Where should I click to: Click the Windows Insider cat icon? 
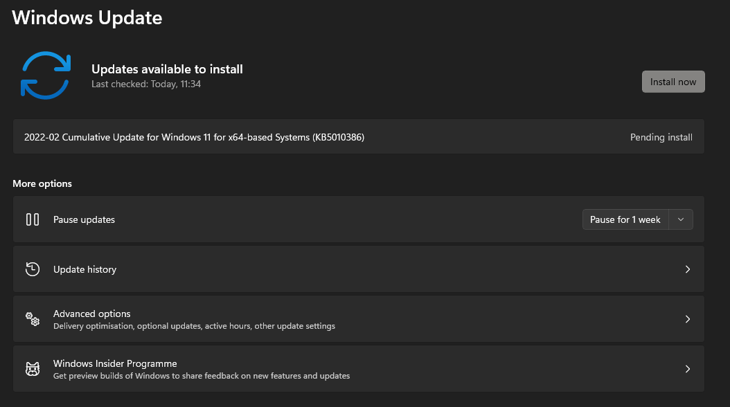click(x=33, y=369)
